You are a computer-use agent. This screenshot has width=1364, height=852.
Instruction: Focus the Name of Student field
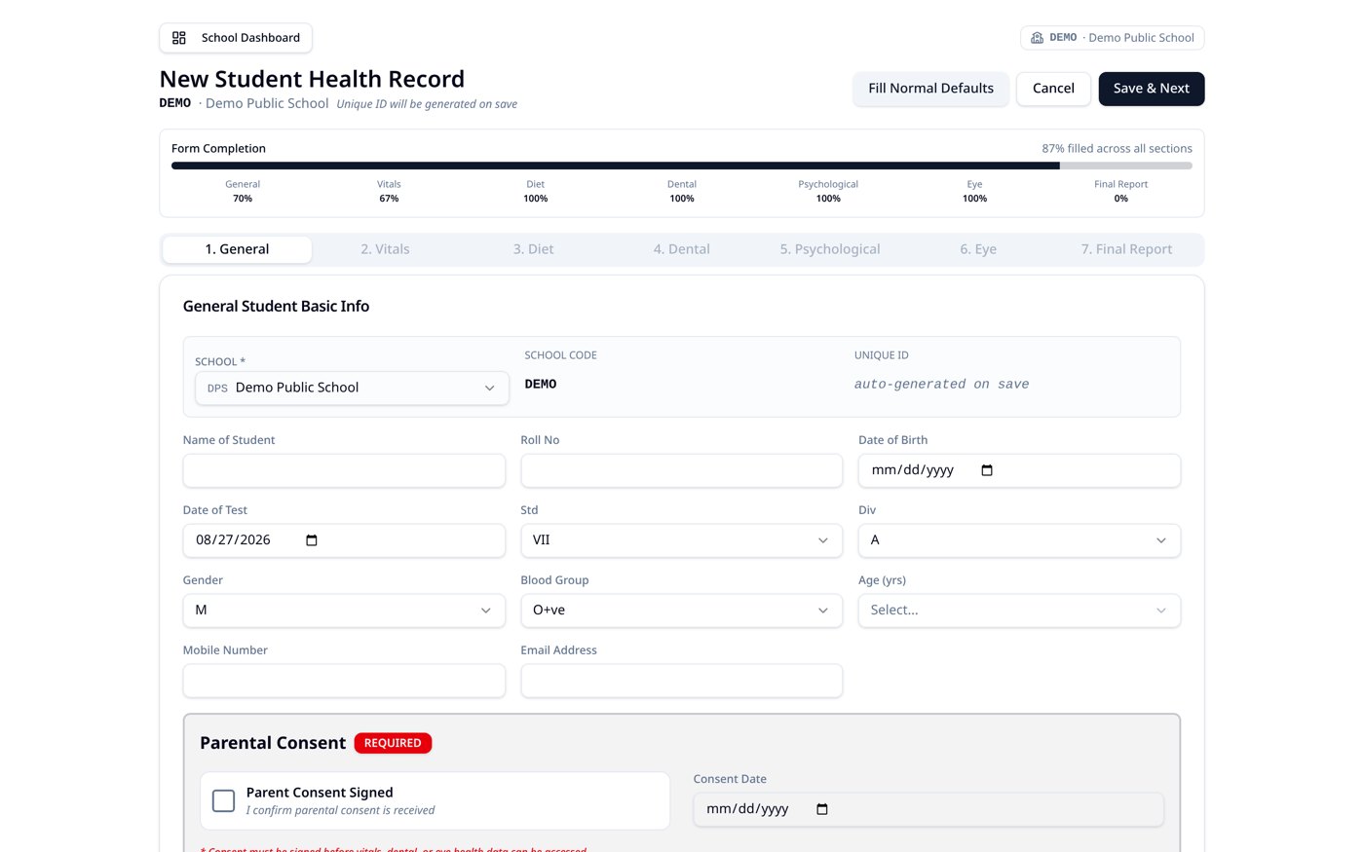click(344, 470)
